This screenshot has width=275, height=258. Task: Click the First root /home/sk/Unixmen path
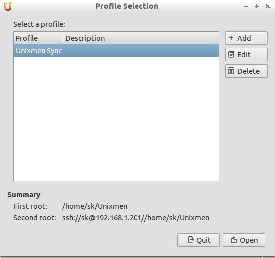pos(95,206)
